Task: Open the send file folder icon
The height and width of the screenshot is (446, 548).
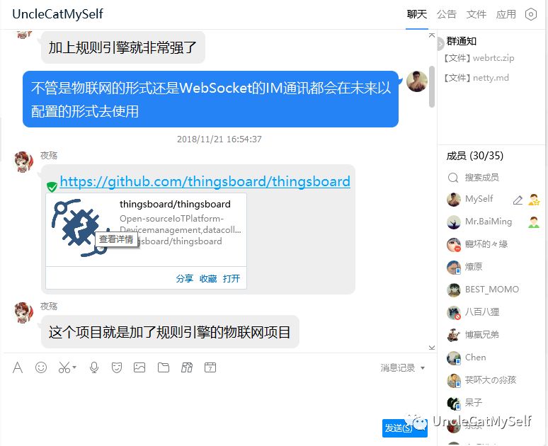Action: pyautogui.click(x=164, y=367)
